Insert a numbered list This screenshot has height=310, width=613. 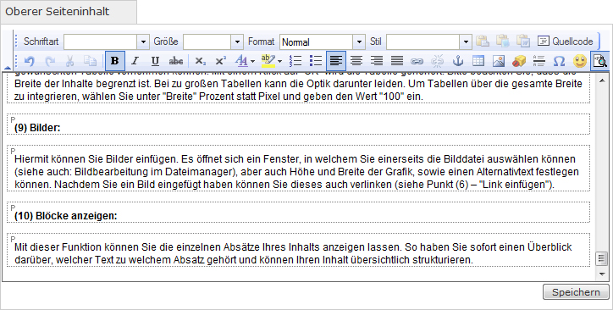[x=295, y=61]
